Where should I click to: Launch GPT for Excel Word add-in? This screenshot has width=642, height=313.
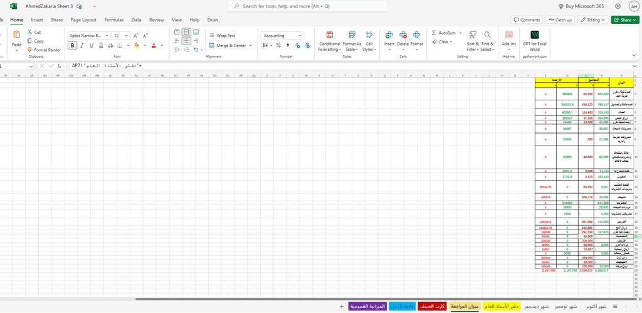click(x=535, y=40)
